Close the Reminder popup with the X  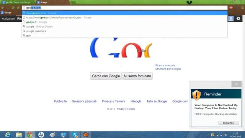(237, 84)
